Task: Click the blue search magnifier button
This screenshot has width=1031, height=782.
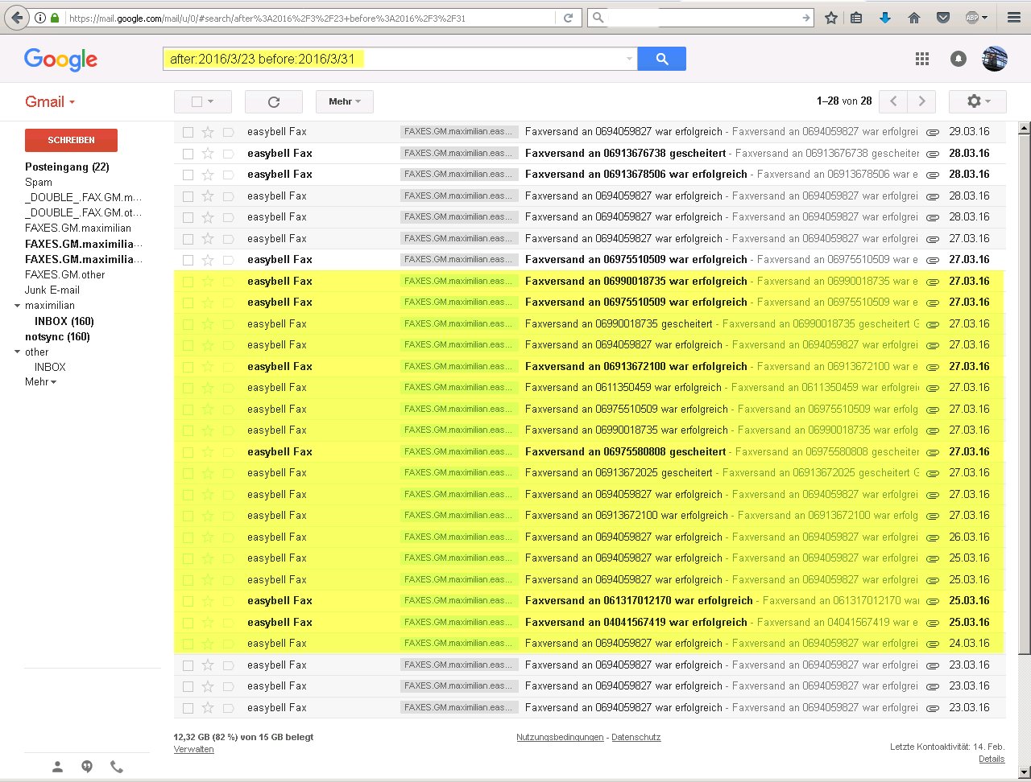Action: (x=661, y=59)
